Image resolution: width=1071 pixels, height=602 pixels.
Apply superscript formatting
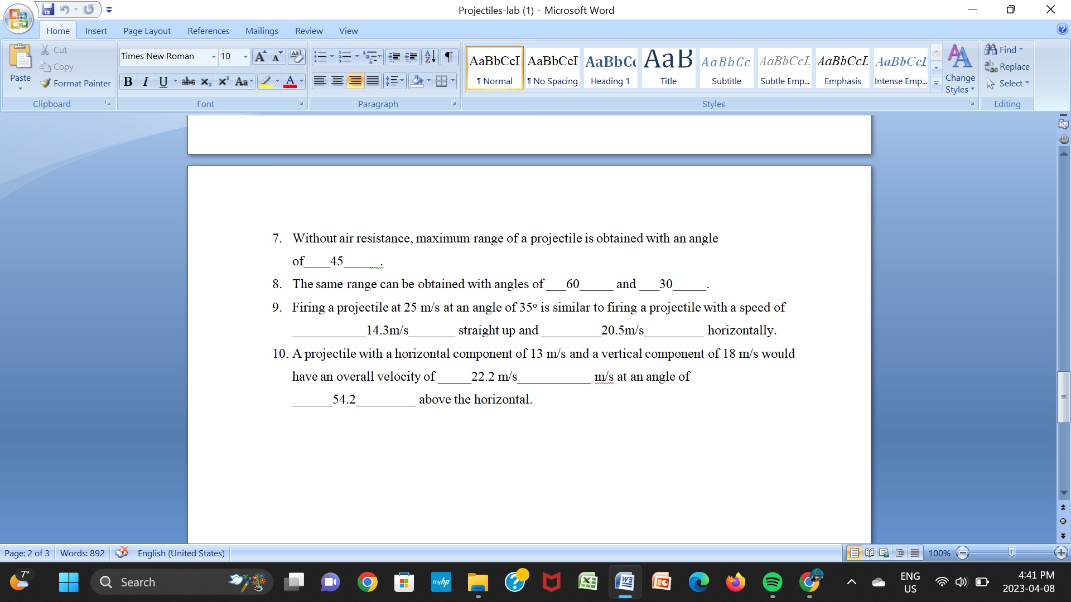click(x=223, y=81)
